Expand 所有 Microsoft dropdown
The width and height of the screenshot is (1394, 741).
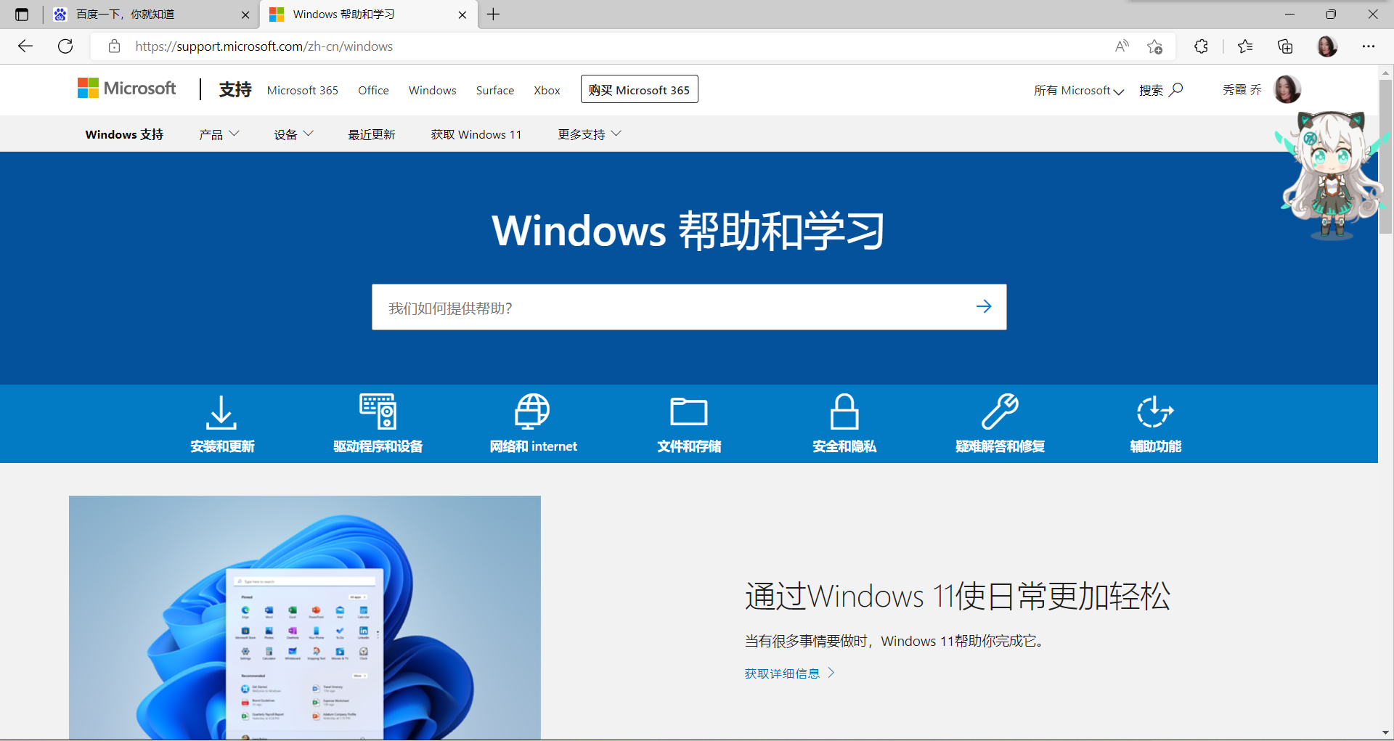pos(1079,90)
